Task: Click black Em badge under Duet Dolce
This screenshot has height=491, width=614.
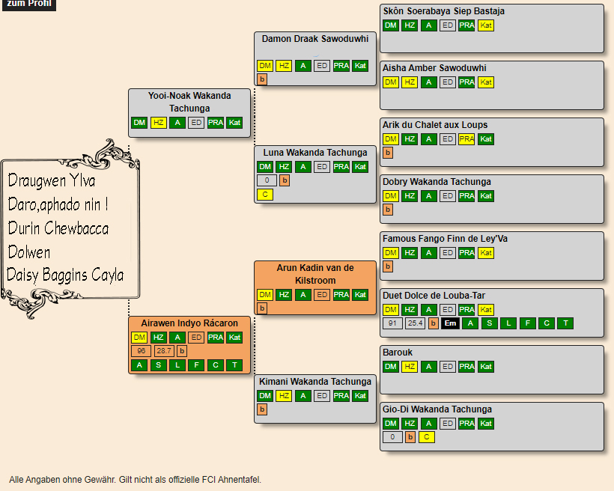Action: coord(450,323)
